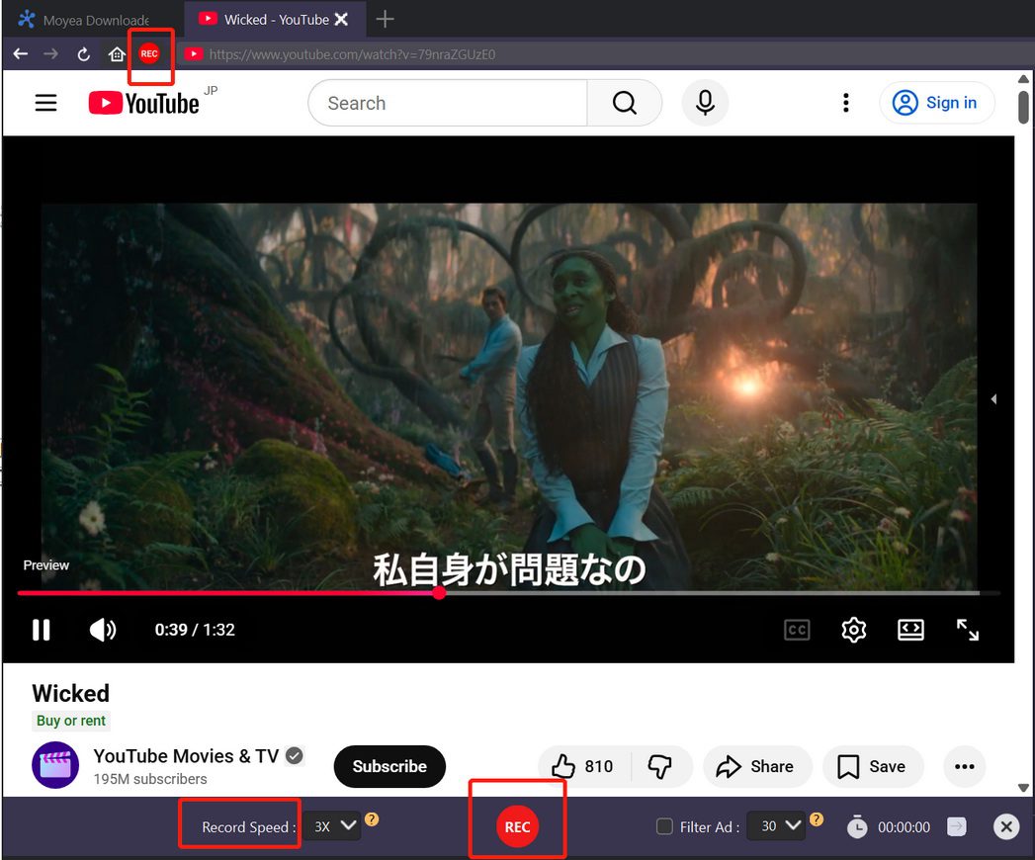The width and height of the screenshot is (1035, 860).
Task: Open the YouTube hamburger menu
Action: (x=45, y=103)
